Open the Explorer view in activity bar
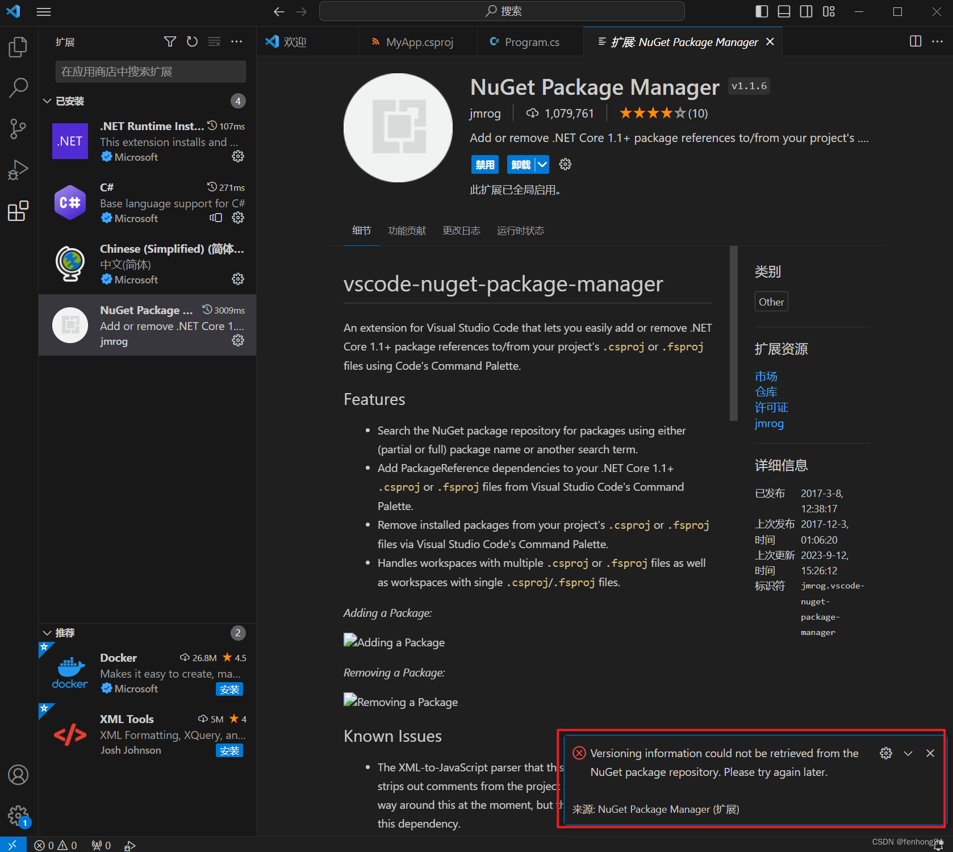The image size is (953, 852). [18, 47]
